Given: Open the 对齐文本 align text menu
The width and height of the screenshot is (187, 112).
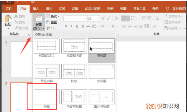Looking at the screenshot, I should (x=173, y=22).
